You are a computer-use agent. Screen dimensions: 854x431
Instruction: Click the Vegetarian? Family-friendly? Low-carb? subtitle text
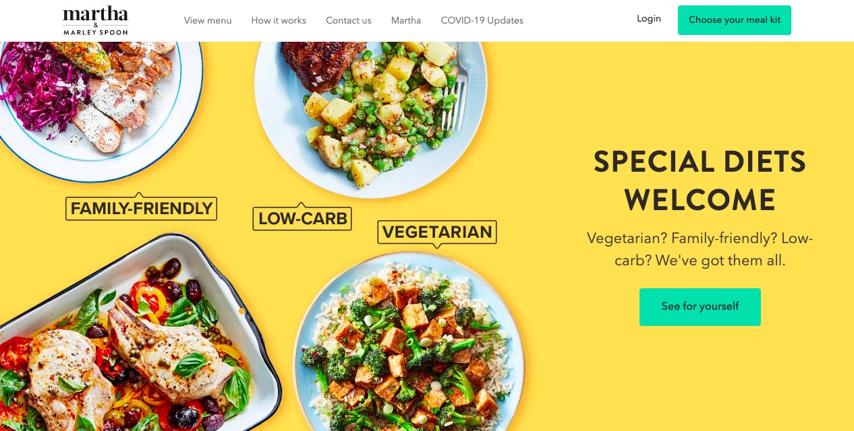(700, 248)
